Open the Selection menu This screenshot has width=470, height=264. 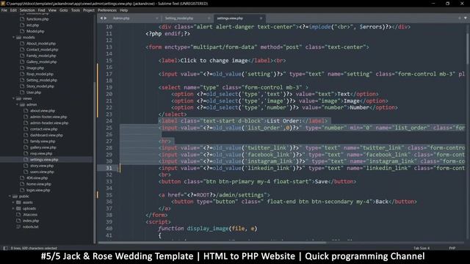[27, 10]
